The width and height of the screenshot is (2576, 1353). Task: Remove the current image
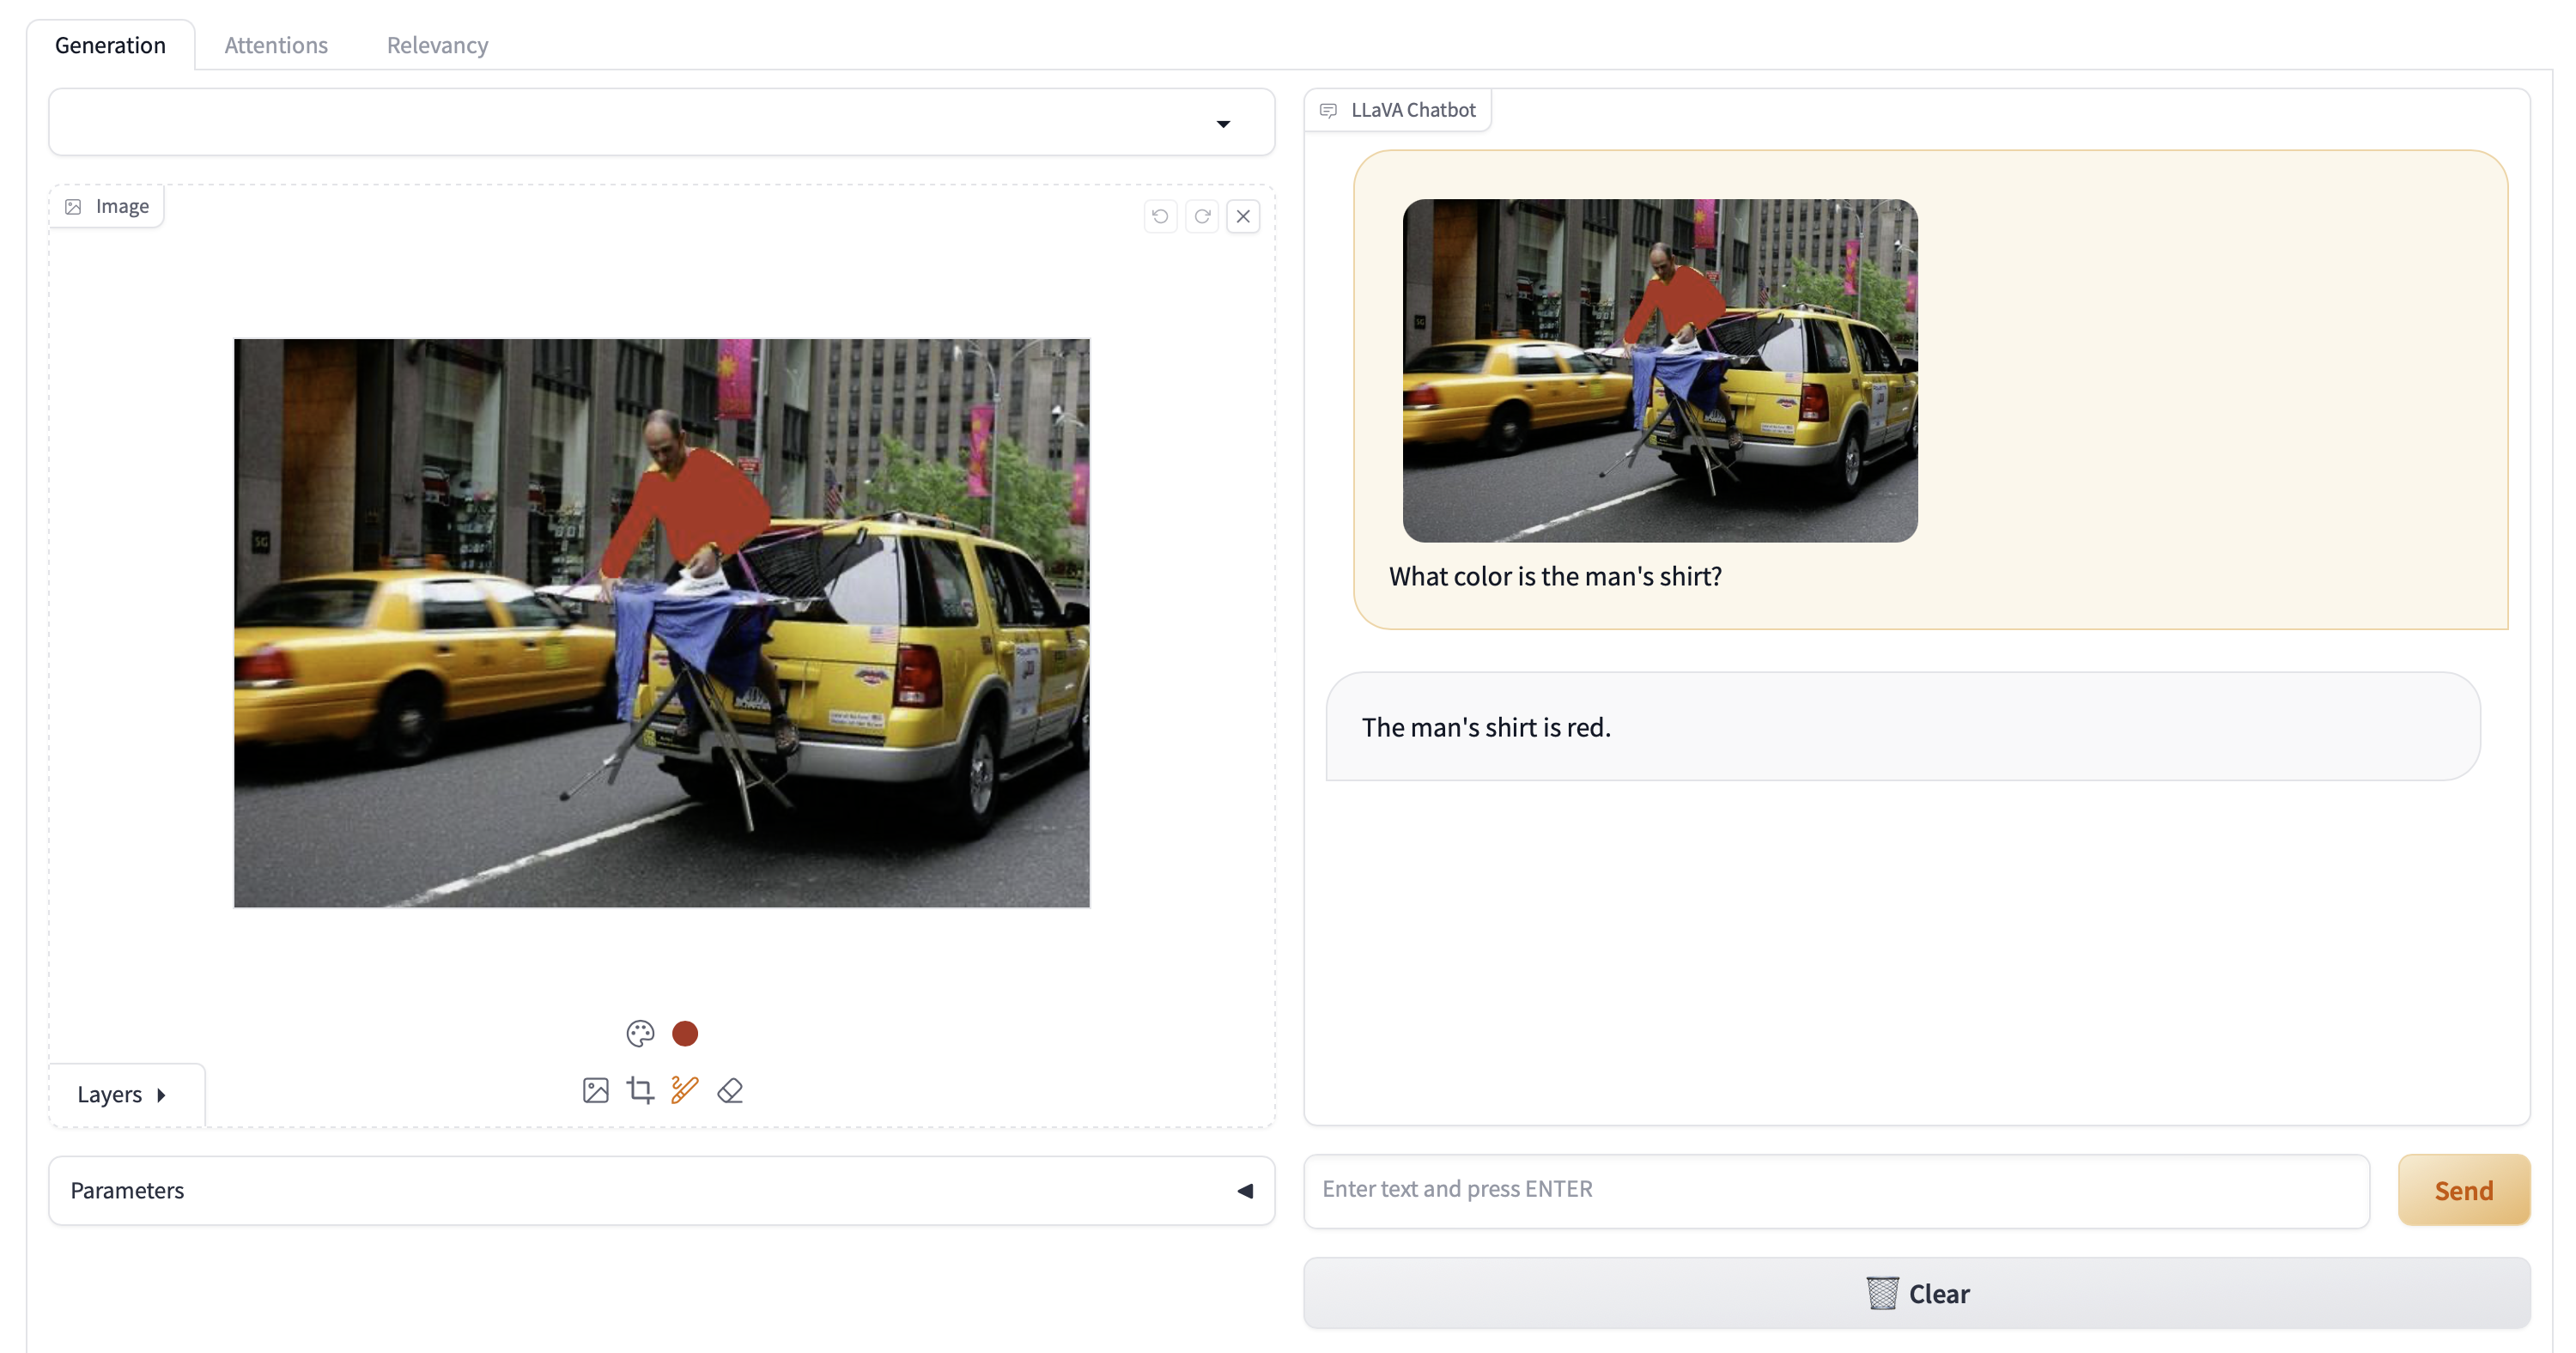(1243, 215)
